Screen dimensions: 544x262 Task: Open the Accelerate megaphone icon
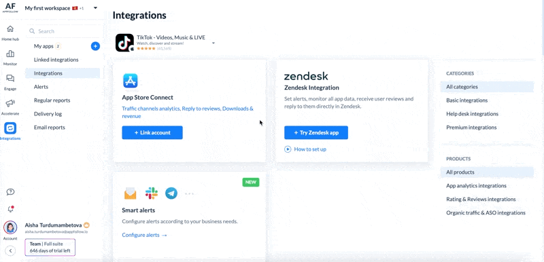10,103
